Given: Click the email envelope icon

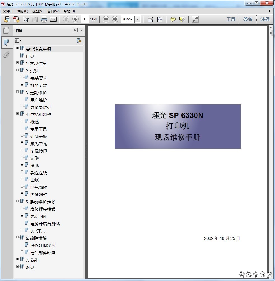Looking at the screenshot, I should [x=53, y=19].
